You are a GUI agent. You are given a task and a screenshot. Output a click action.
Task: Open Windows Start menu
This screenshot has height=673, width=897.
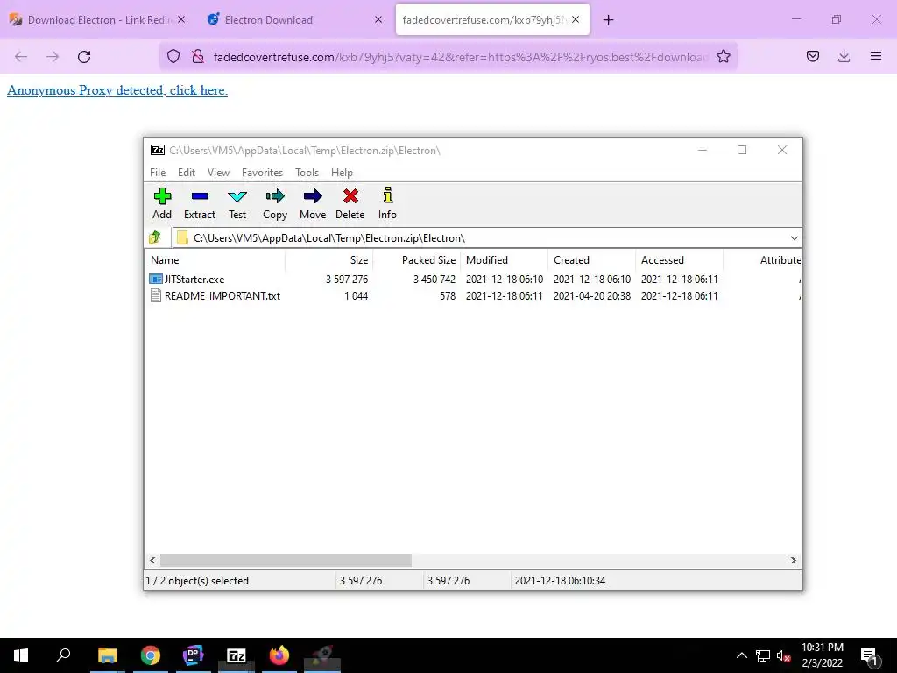(x=21, y=655)
